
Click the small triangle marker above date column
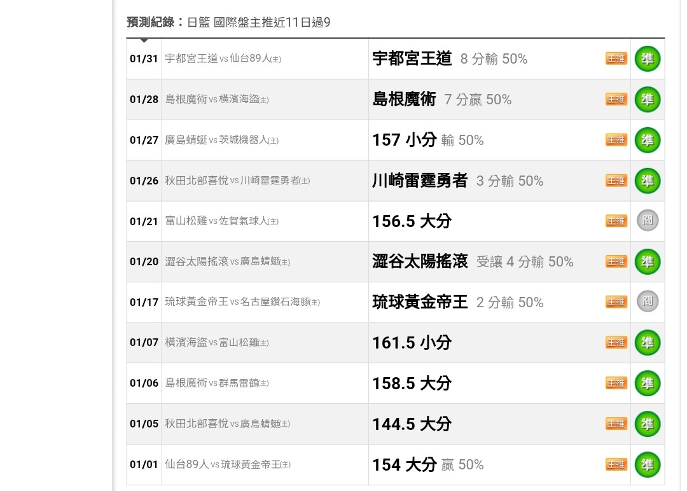[x=144, y=40]
